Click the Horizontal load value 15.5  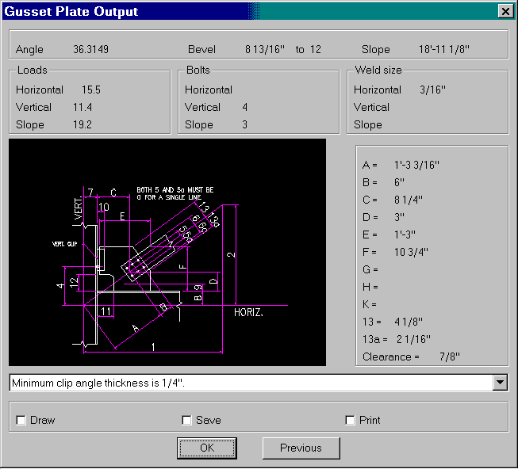point(91,90)
